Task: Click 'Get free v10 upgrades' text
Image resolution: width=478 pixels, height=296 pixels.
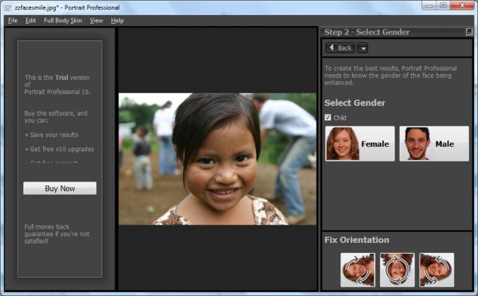Action: click(x=62, y=149)
